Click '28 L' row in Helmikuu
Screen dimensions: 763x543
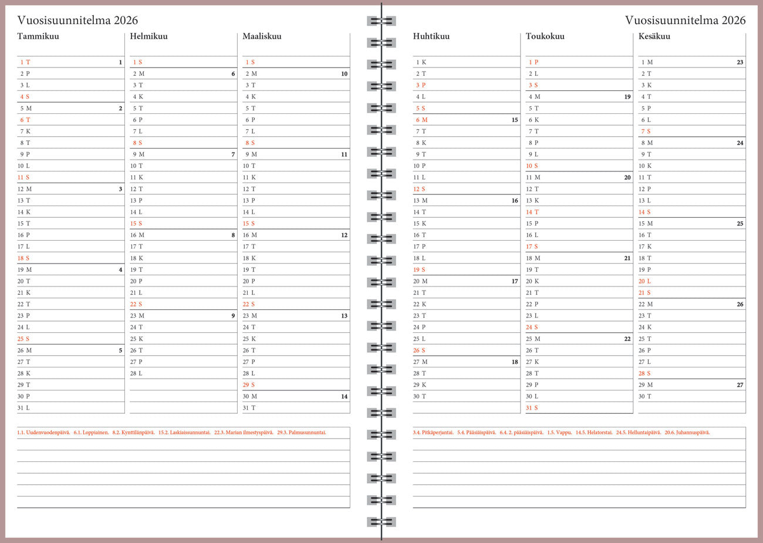pyautogui.click(x=183, y=373)
